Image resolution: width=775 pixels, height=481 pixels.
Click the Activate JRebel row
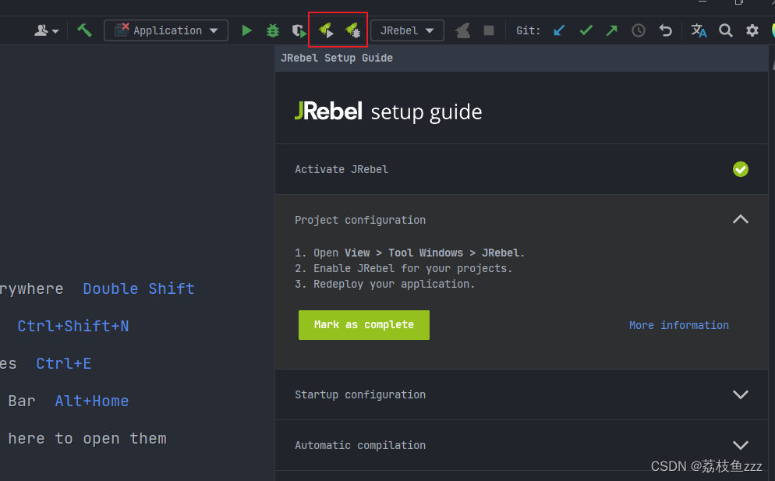coord(522,169)
